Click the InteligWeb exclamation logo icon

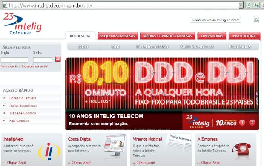click(x=49, y=151)
